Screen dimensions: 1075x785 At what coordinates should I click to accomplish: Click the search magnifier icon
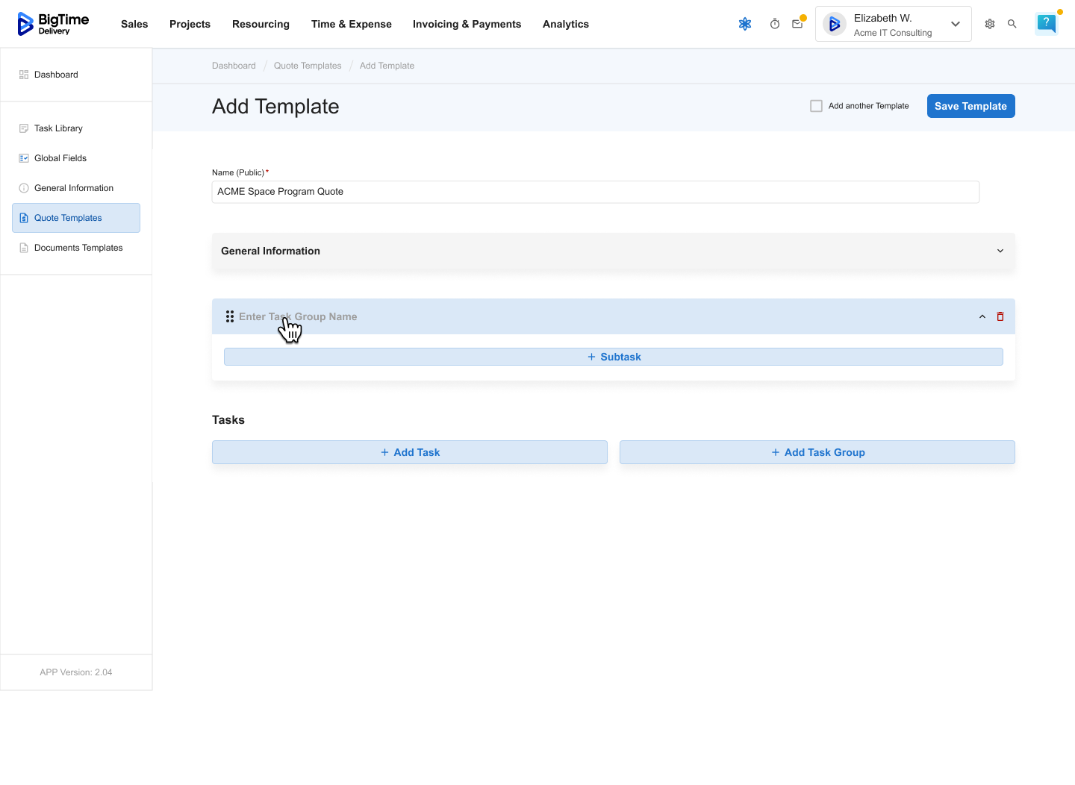[1012, 24]
